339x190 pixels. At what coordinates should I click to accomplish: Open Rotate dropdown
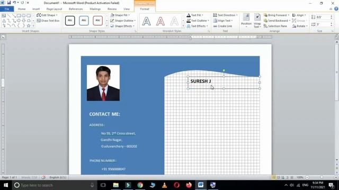click(300, 26)
